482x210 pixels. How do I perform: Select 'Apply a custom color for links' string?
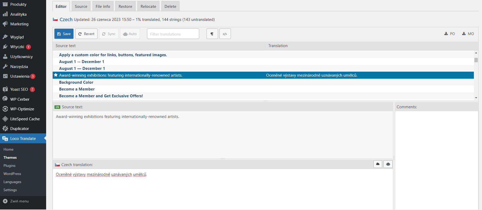pyautogui.click(x=263, y=55)
